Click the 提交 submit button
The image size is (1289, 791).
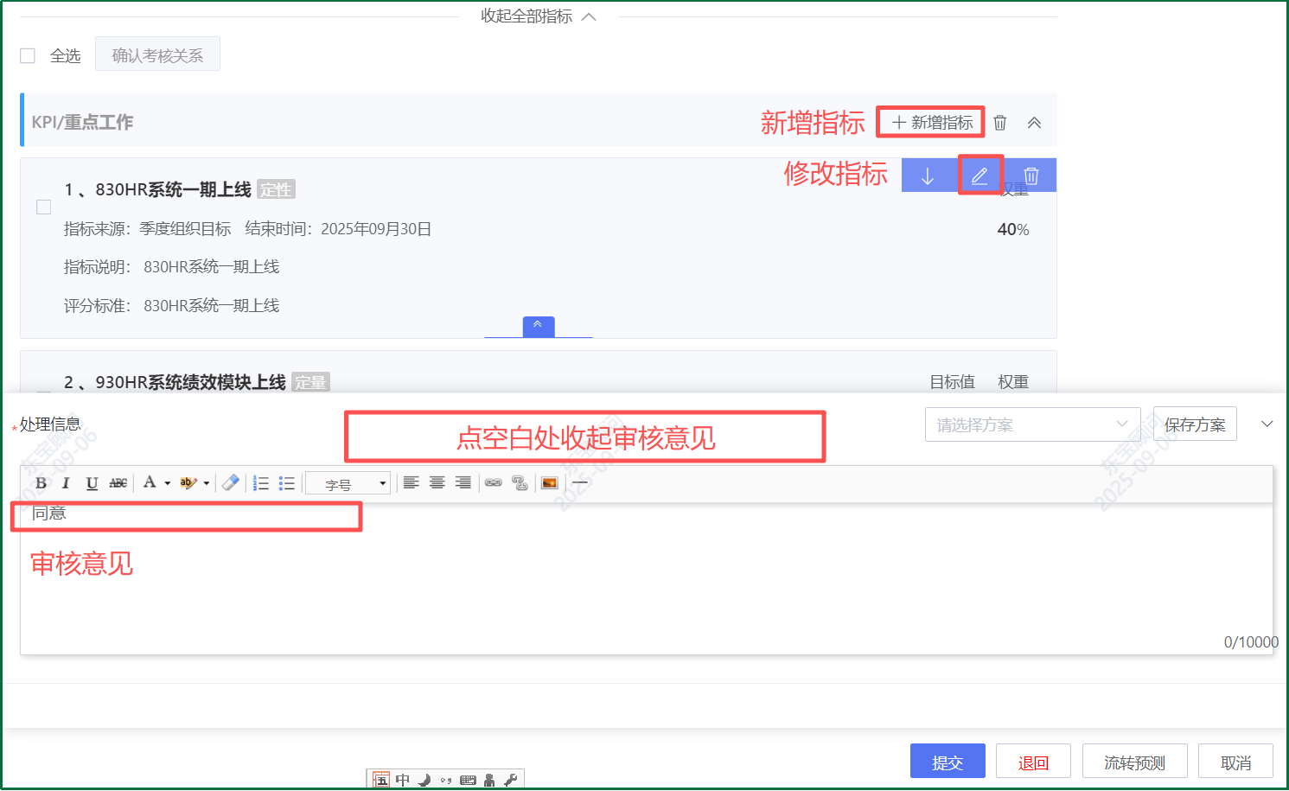[948, 762]
